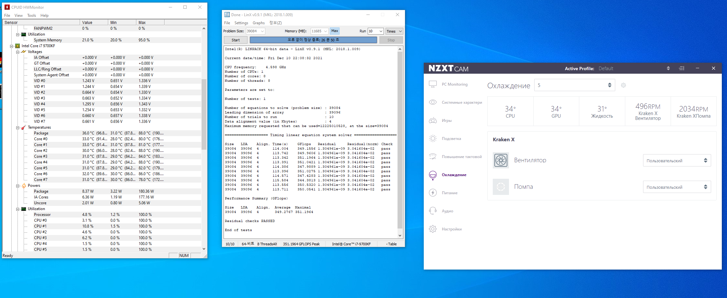Image resolution: width=727 pixels, height=298 pixels.
Task: Click the 2034RPM Kraken X Помпа tile
Action: pyautogui.click(x=694, y=111)
